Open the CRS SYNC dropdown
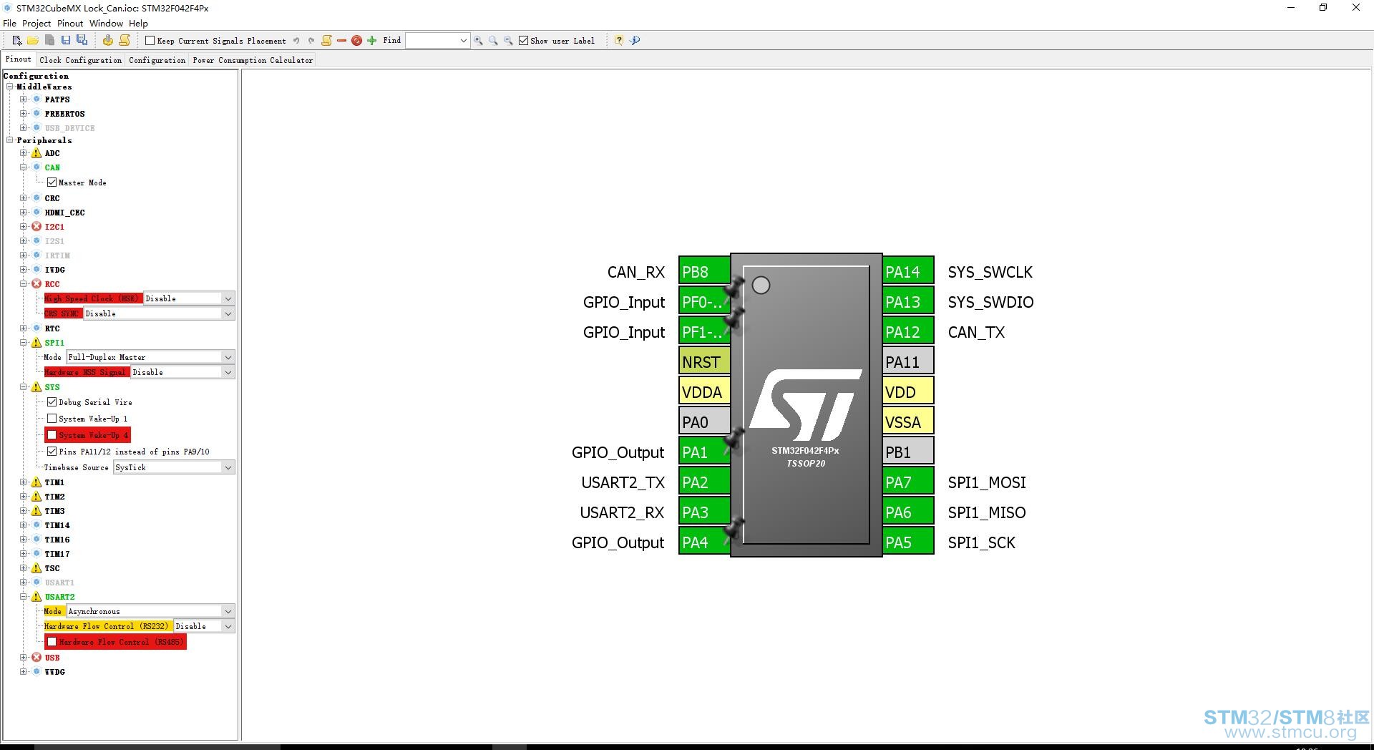The image size is (1374, 750). (159, 313)
